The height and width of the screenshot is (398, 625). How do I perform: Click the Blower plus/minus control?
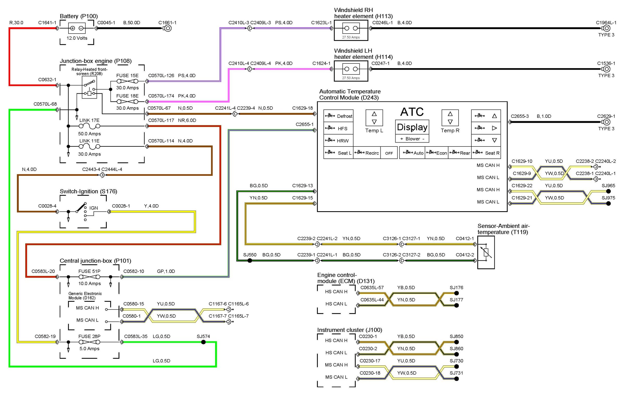[x=412, y=139]
